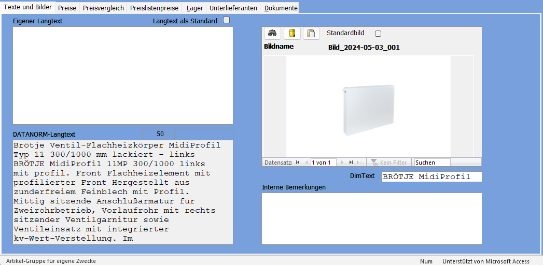This screenshot has height=265, width=543.
Task: Enable Langtext als Standard checkbox
Action: 226,20
